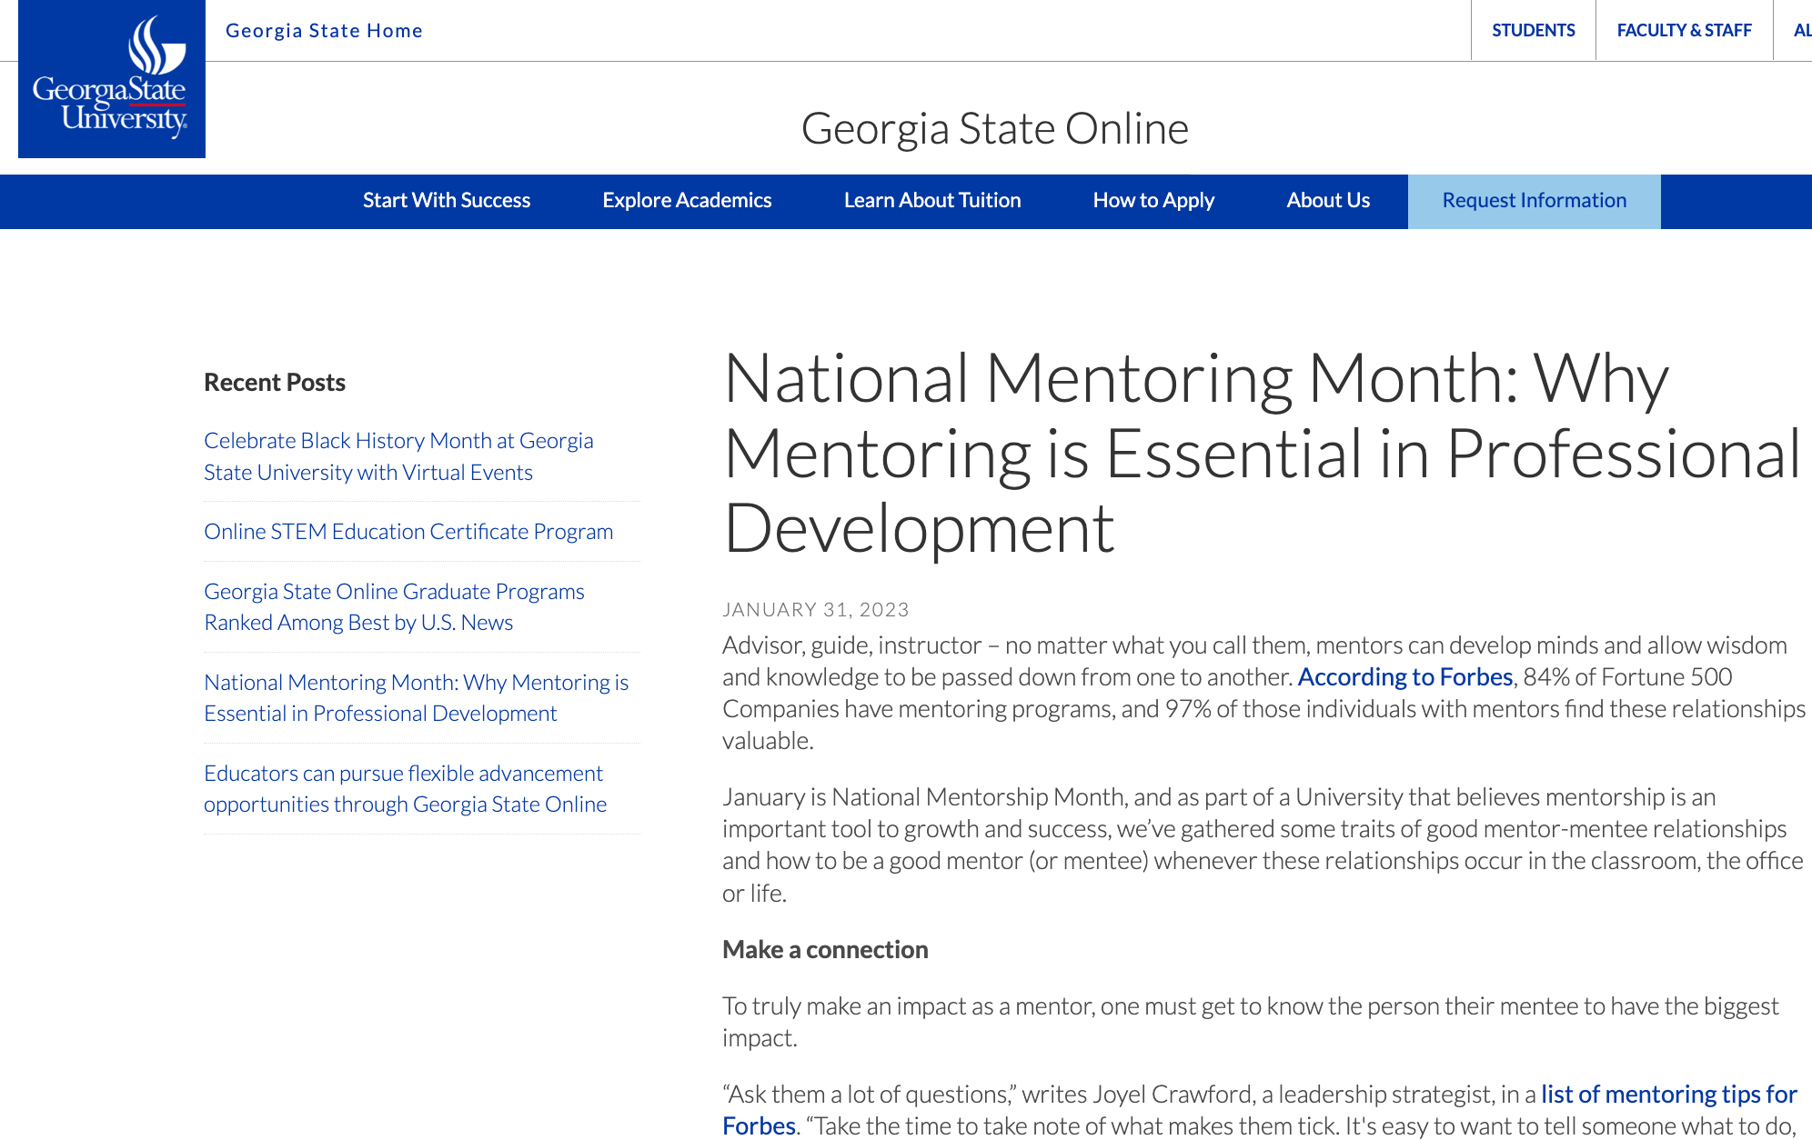Open the According to Forbes link
The height and width of the screenshot is (1140, 1812).
click(1404, 676)
